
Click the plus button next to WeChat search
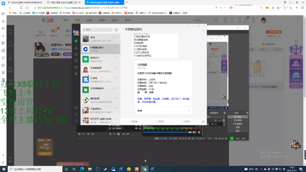coord(116,30)
